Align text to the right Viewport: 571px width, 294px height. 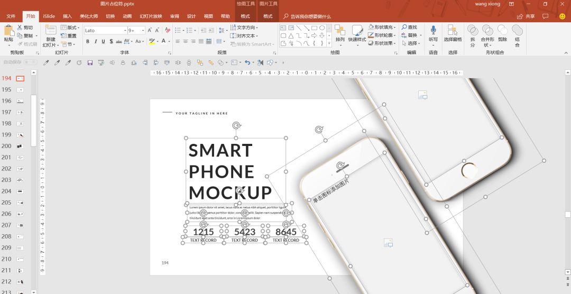[193, 42]
